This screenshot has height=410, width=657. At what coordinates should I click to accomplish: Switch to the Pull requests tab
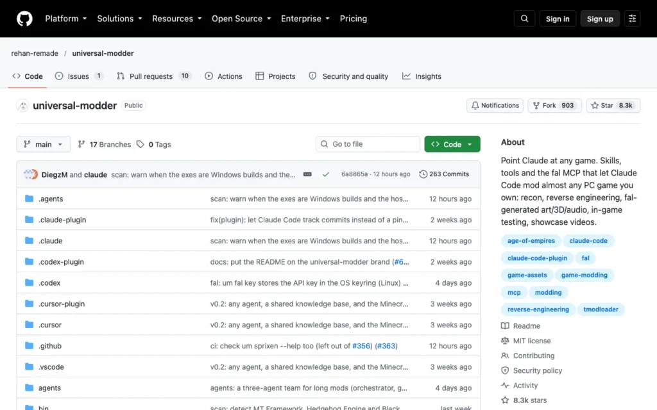point(154,76)
